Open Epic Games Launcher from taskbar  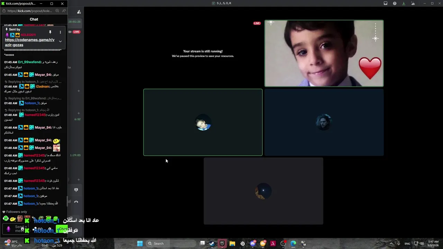[222, 243]
